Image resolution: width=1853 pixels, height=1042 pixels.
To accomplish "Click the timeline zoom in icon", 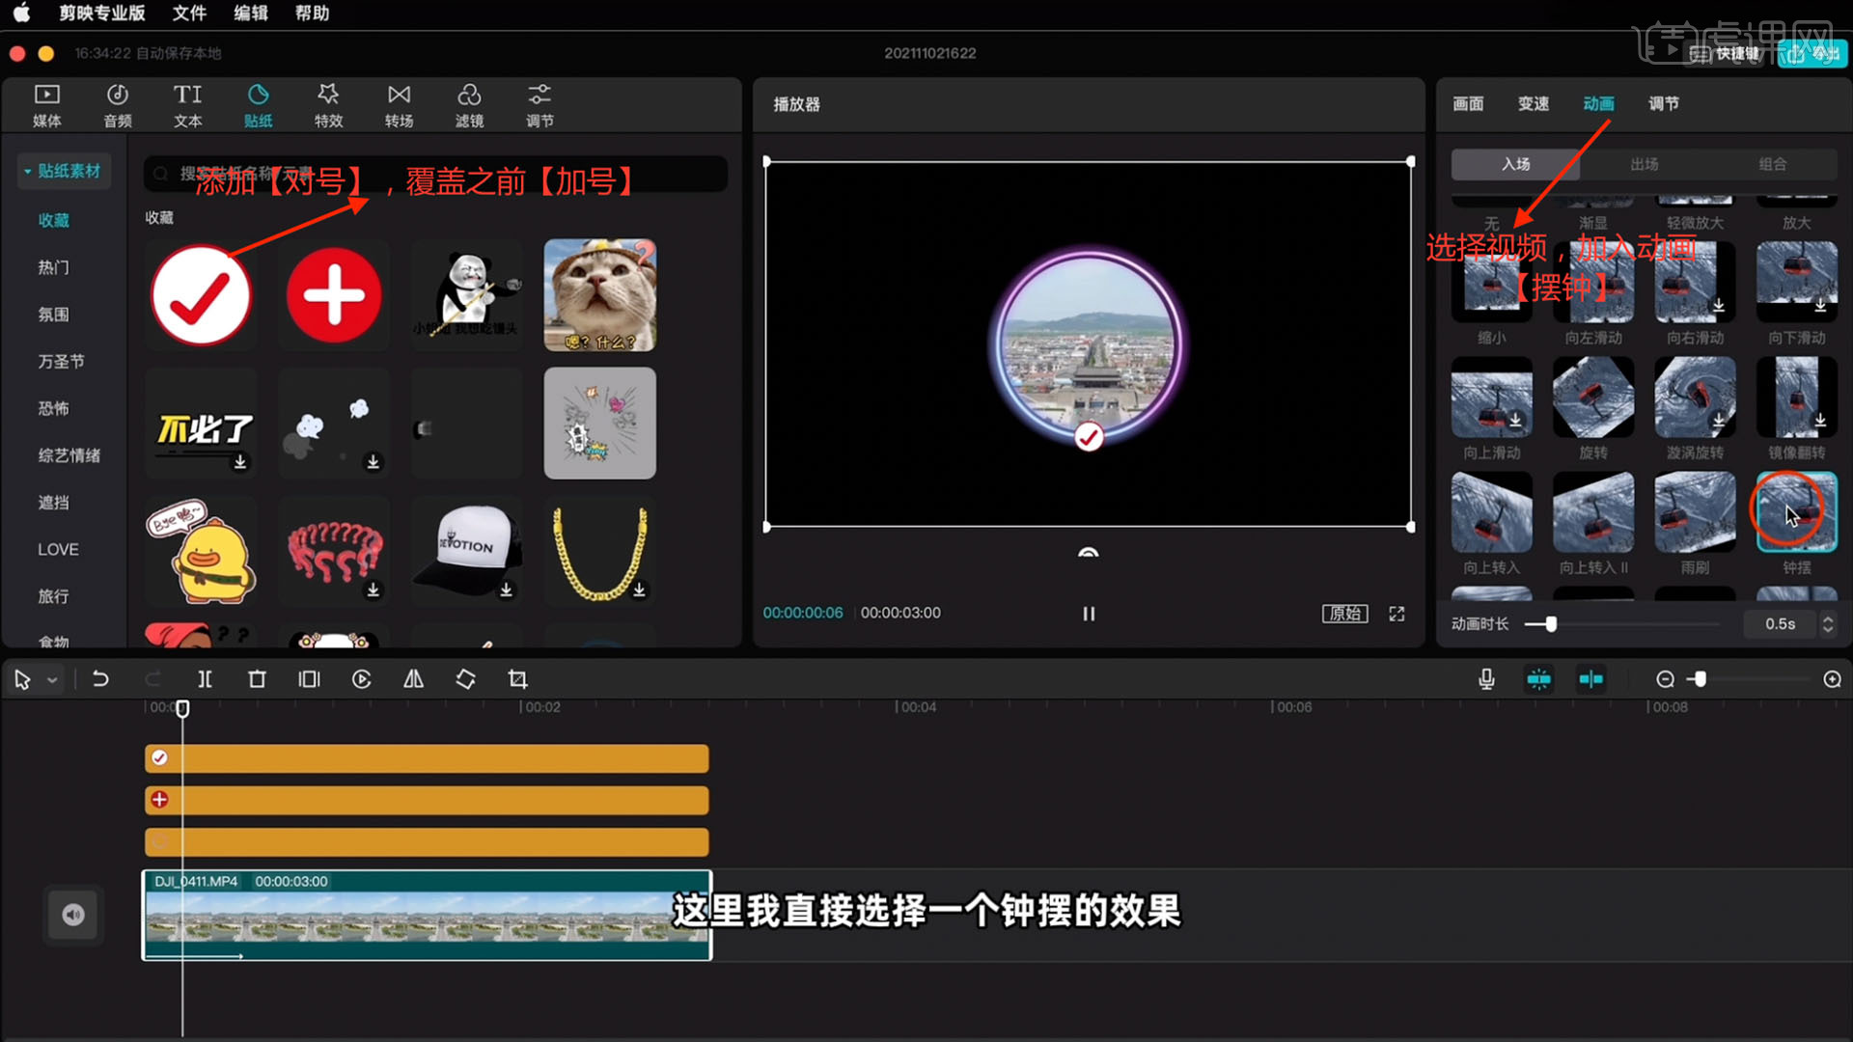I will click(x=1832, y=679).
